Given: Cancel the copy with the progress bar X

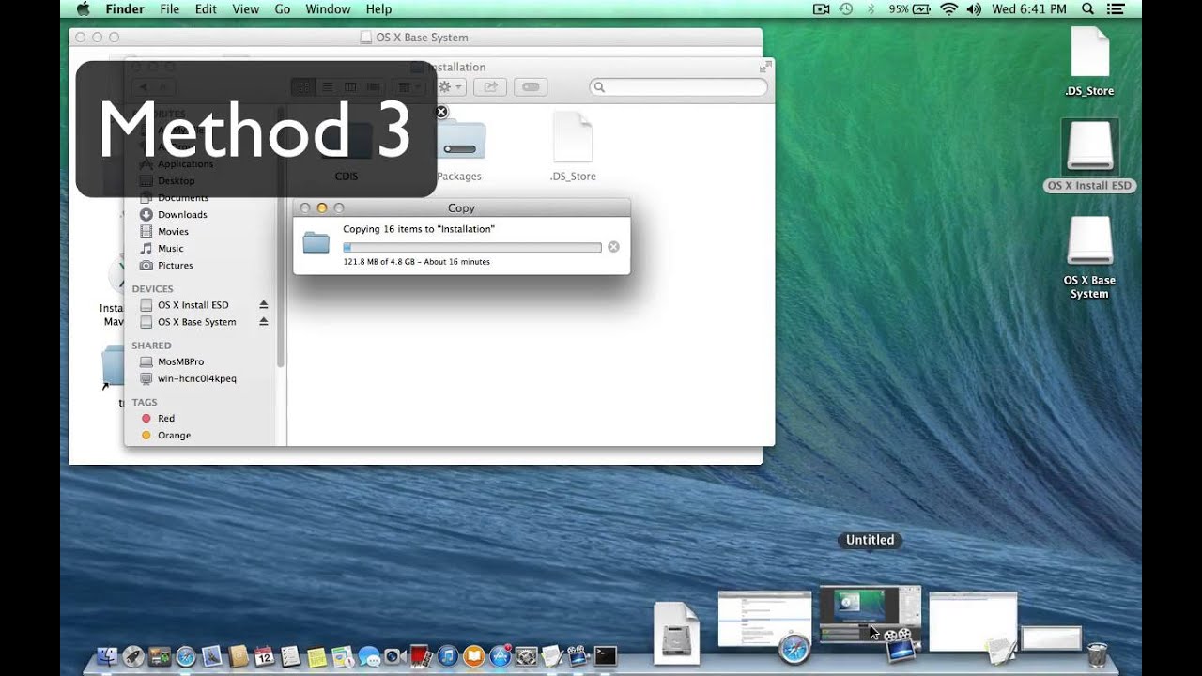Looking at the screenshot, I should coord(613,247).
